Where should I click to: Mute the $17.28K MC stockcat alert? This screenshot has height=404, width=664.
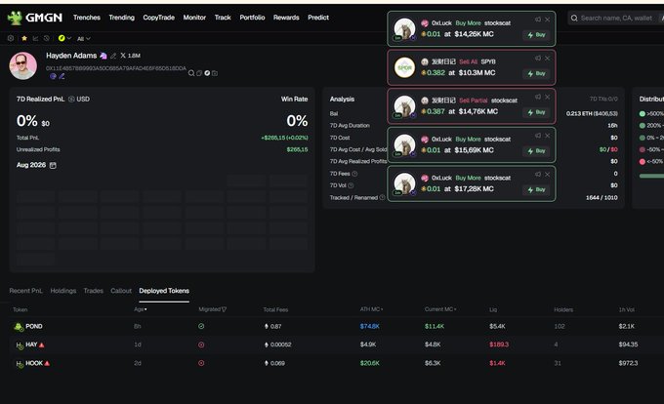(x=538, y=175)
